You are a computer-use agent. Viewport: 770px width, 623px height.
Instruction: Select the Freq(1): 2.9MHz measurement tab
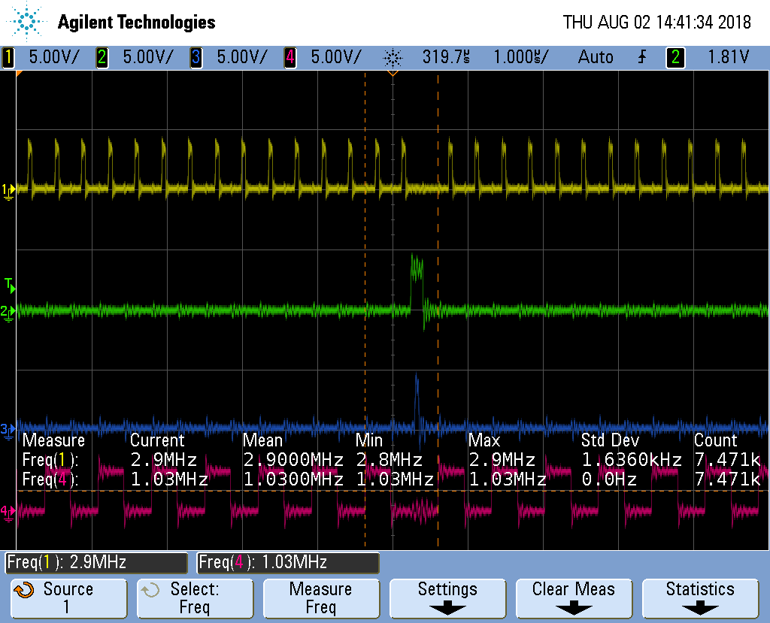[95, 563]
